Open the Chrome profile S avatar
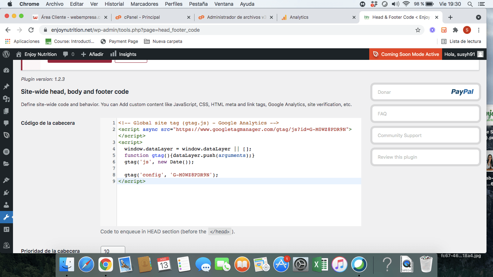493x277 pixels. [x=467, y=30]
